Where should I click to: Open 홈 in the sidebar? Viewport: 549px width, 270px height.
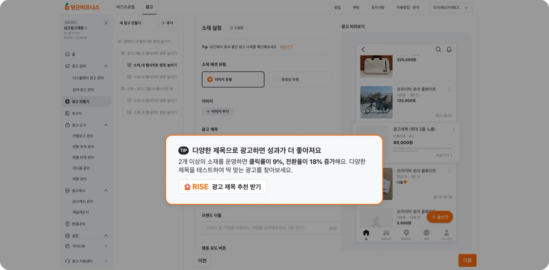coord(86,54)
